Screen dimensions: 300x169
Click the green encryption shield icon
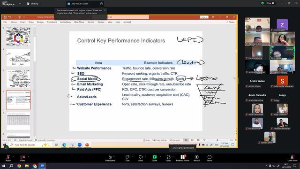[262, 3]
